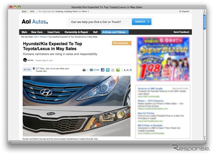
Task: Expand the Sell menu
Action: (x=96, y=32)
